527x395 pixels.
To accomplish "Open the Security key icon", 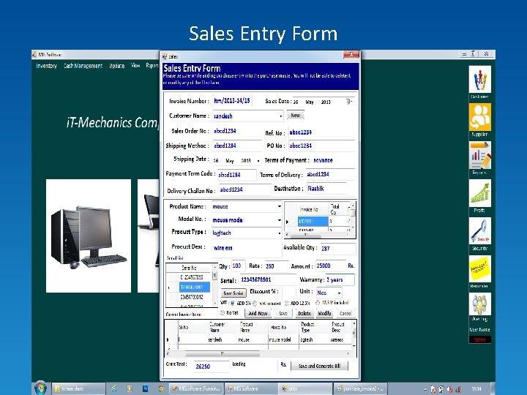I will pos(480,230).
